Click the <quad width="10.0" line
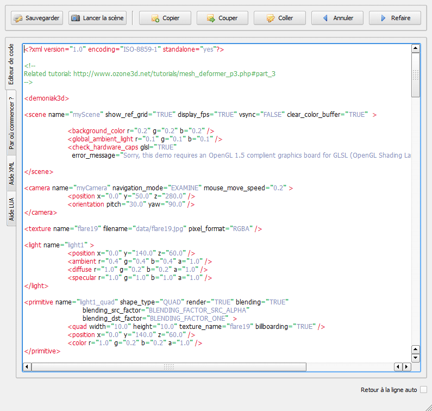Viewport: 432px width, 411px height. pyautogui.click(x=196, y=327)
